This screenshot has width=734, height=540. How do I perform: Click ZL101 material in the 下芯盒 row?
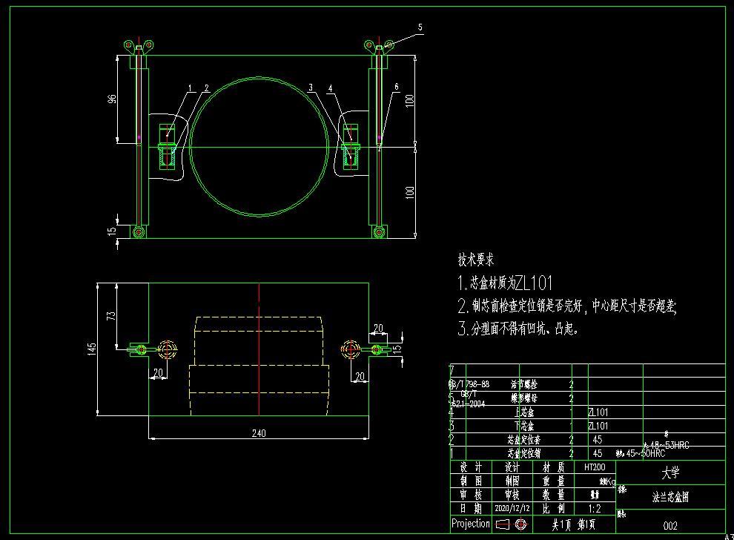(x=598, y=426)
